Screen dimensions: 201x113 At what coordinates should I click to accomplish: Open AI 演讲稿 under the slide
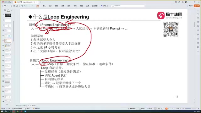pyautogui.click(x=32, y=105)
